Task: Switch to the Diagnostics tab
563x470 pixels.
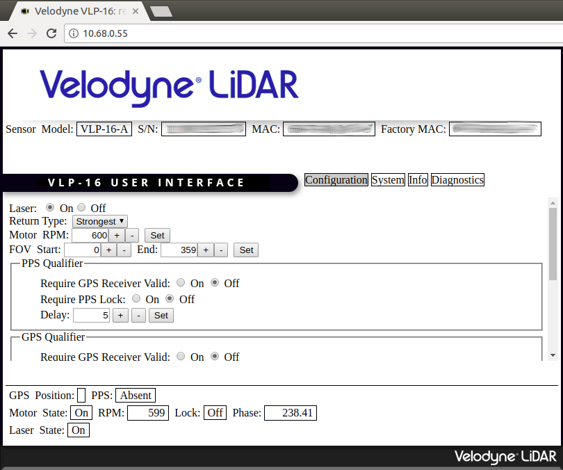Action: coord(457,179)
